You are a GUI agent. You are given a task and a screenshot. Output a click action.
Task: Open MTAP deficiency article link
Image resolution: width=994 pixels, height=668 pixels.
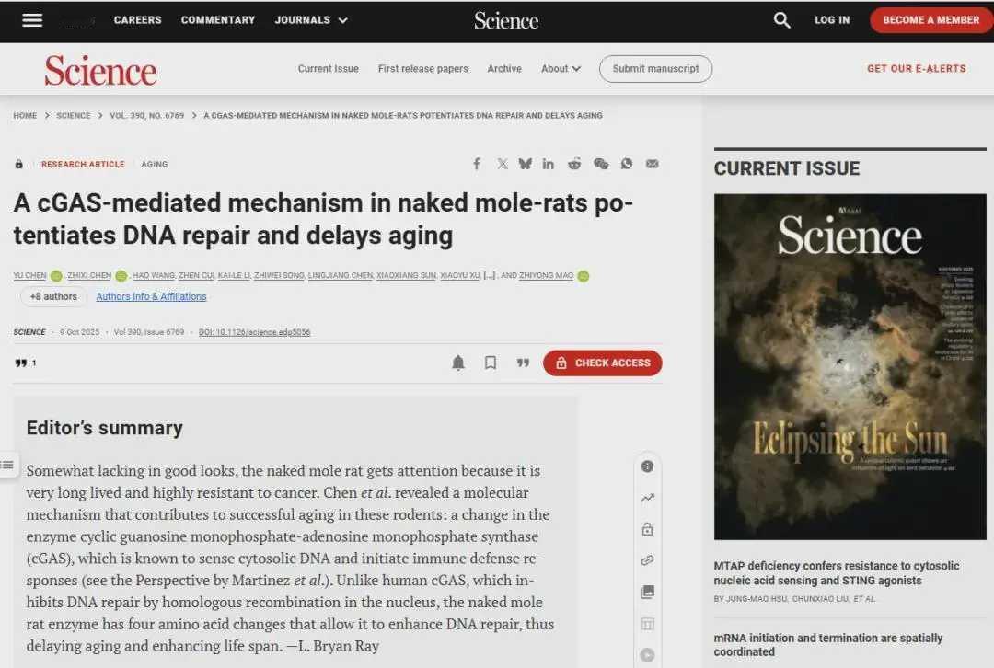tap(836, 573)
